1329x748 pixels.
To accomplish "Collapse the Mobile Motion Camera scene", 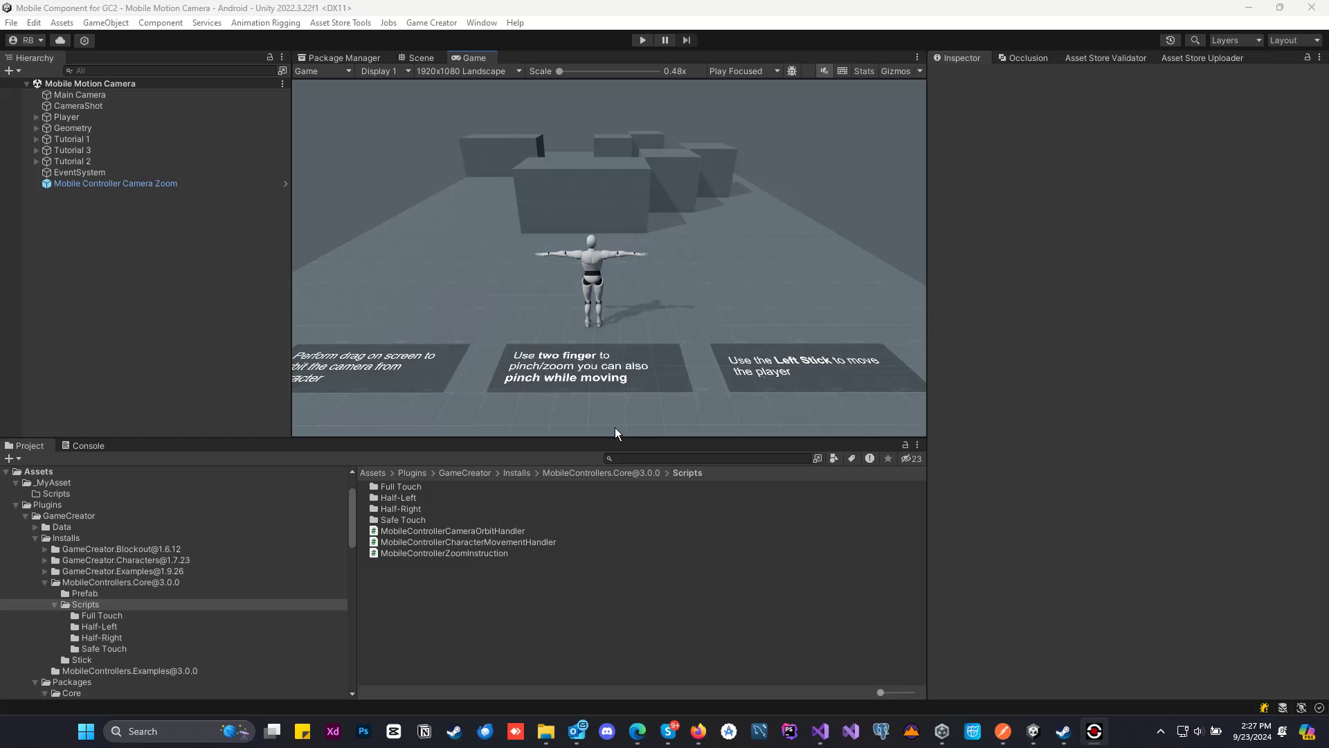I will [x=26, y=84].
